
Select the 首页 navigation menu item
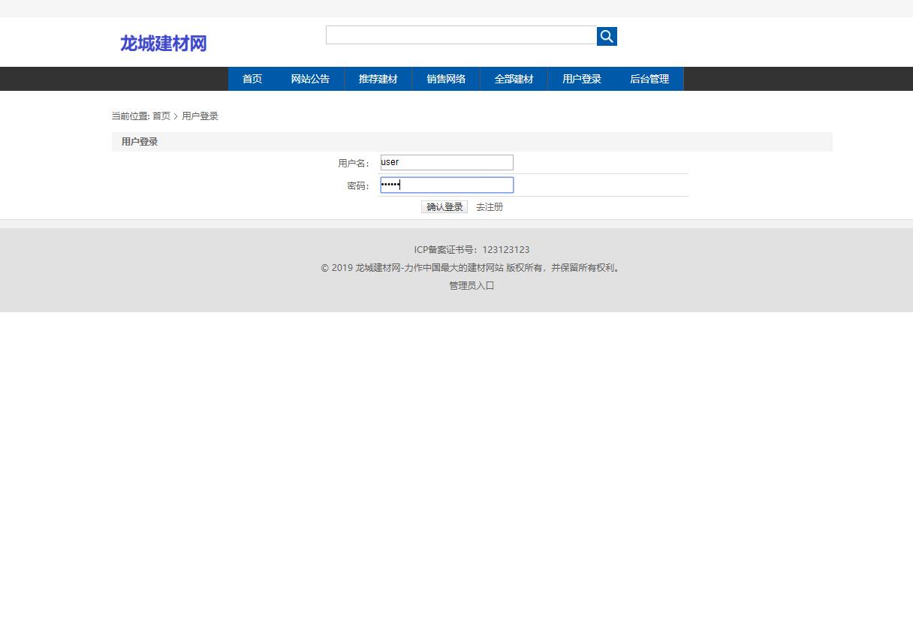coord(252,79)
